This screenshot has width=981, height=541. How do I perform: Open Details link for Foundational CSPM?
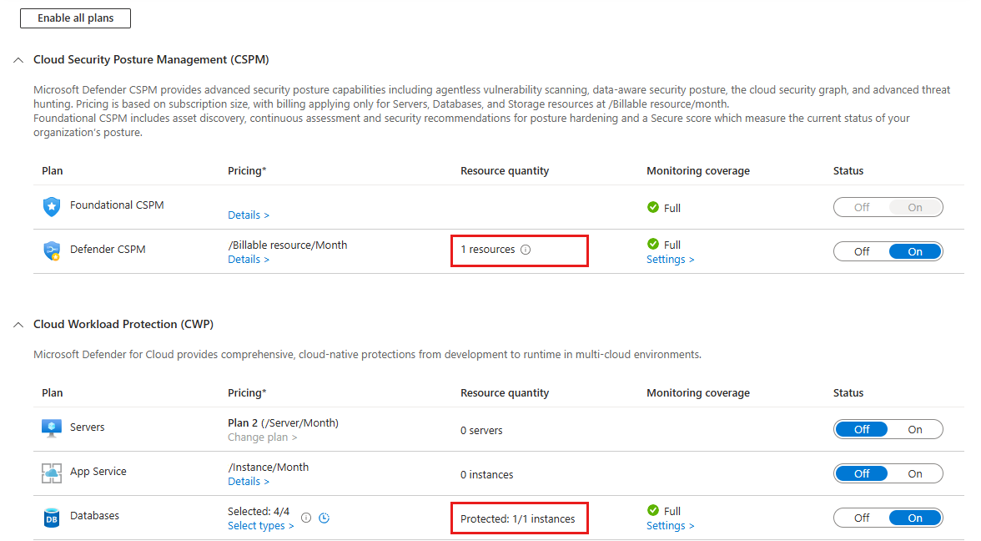pyautogui.click(x=249, y=215)
